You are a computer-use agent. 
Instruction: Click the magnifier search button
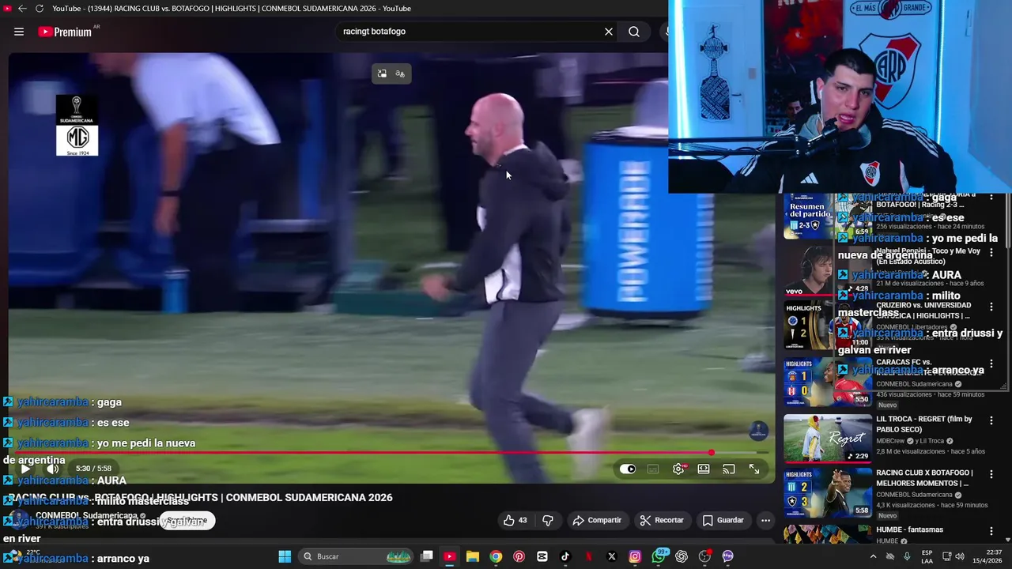click(634, 32)
